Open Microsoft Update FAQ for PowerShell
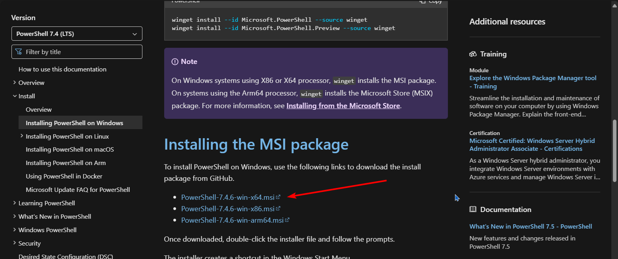 click(78, 190)
